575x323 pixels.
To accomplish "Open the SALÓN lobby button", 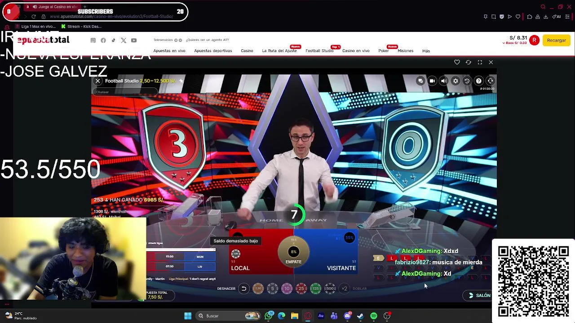I will [479, 295].
